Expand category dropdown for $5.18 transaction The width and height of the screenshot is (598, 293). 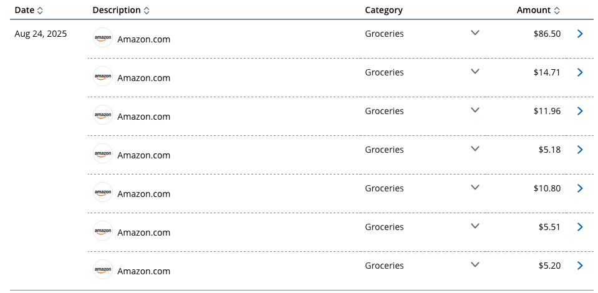pos(475,148)
